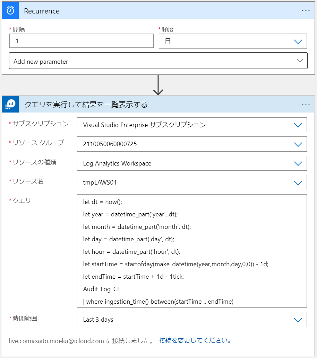Click the 'let startTime = startofday' query line
Viewport: 317px width, 358px height.
click(x=175, y=264)
